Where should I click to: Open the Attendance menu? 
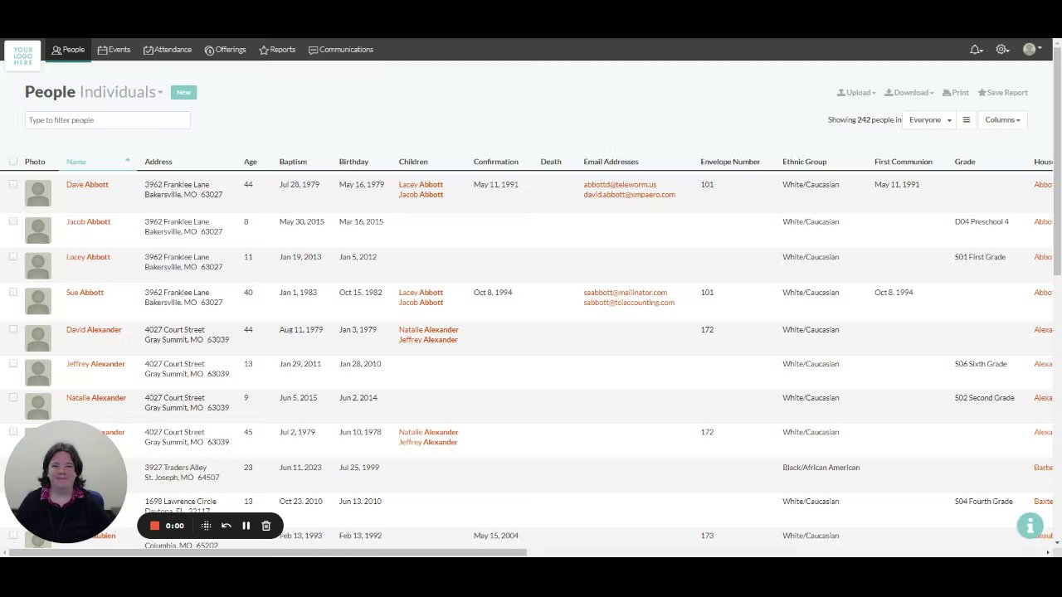tap(168, 50)
